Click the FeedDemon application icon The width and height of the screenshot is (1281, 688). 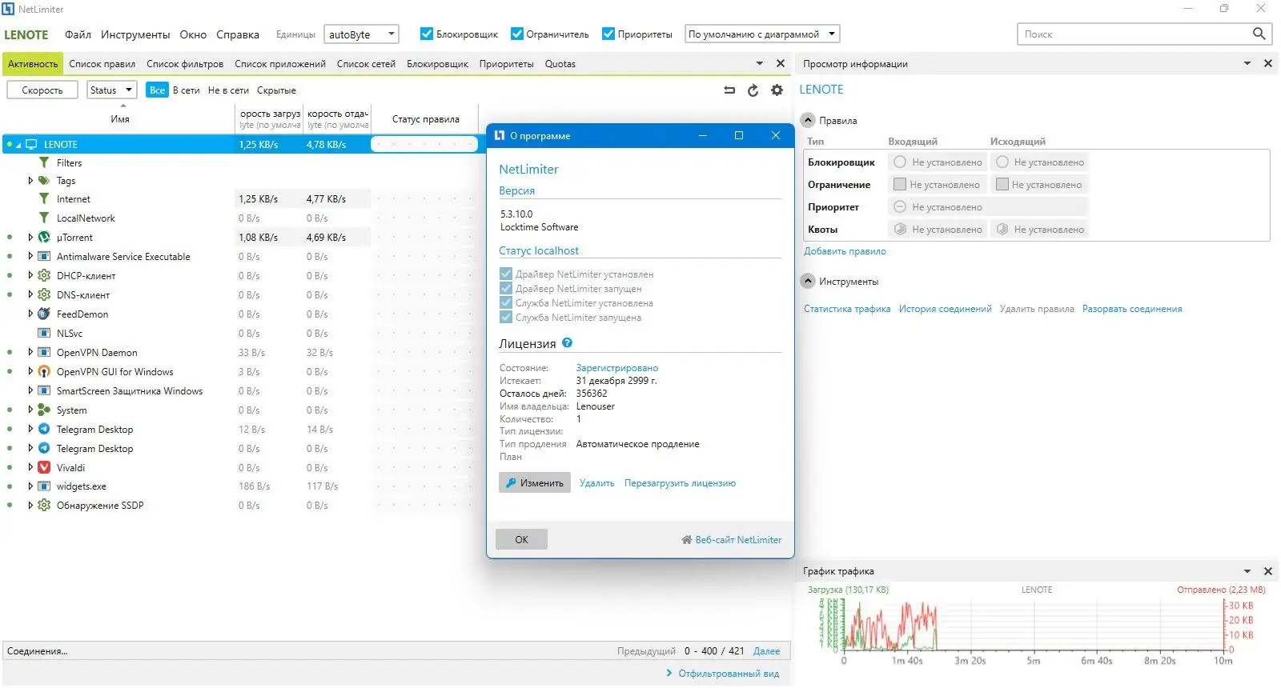coord(44,314)
